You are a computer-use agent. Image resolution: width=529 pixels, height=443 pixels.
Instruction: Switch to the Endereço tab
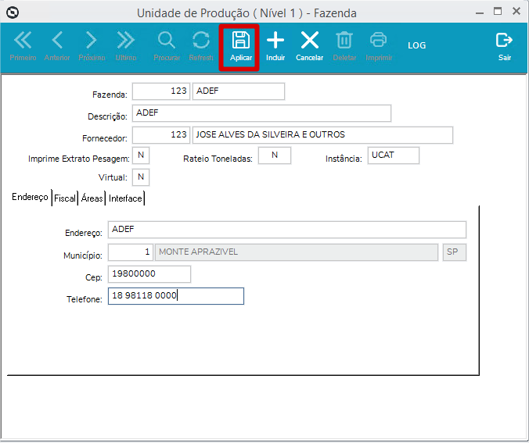[x=30, y=197]
